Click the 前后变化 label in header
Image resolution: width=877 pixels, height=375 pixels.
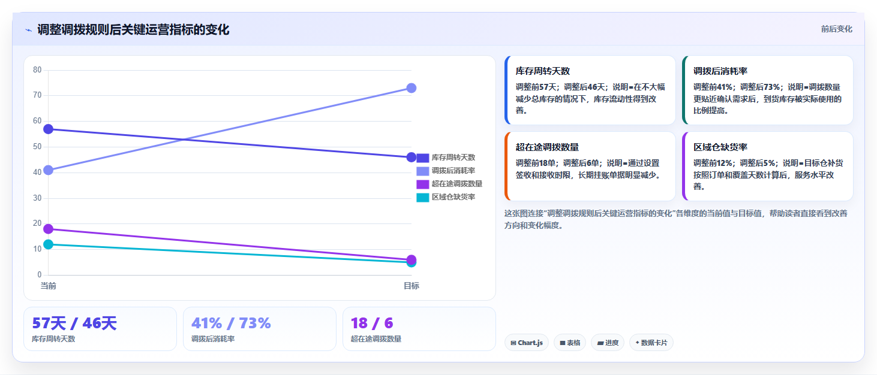[x=836, y=29]
